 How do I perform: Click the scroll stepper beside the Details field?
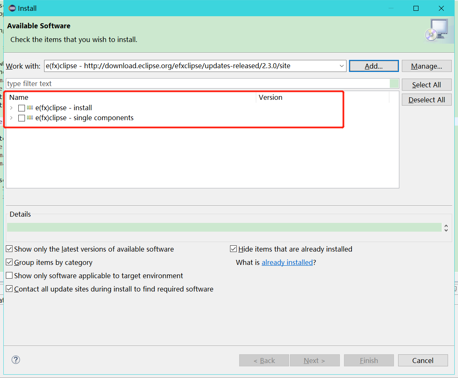(446, 227)
